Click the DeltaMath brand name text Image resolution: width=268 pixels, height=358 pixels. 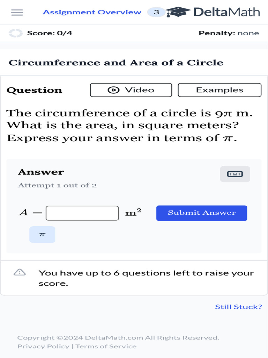click(x=226, y=12)
